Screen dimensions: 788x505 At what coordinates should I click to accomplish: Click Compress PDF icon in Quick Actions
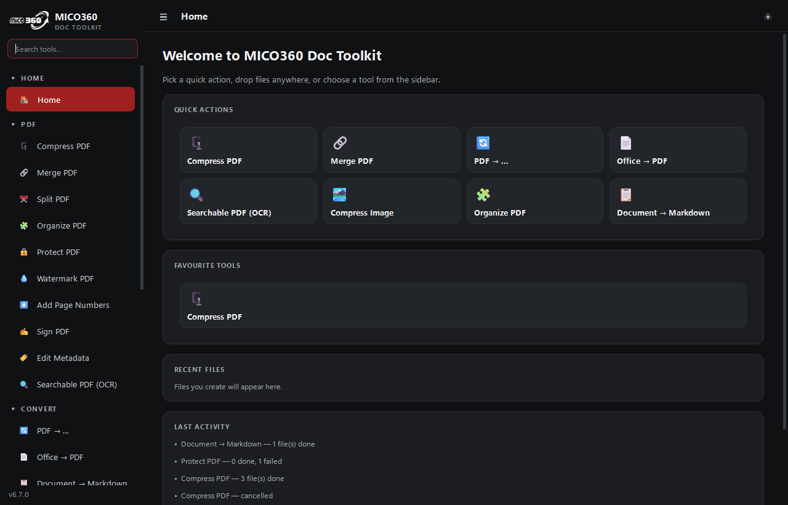click(196, 143)
